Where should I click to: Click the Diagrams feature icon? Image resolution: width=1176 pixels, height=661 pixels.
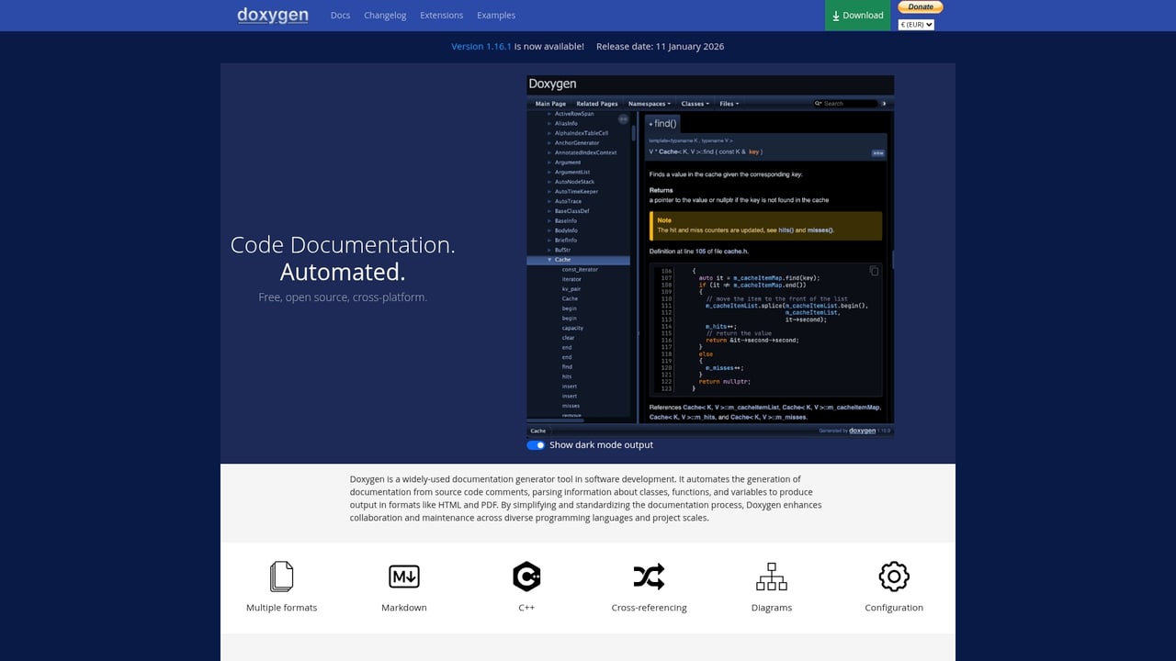click(772, 577)
